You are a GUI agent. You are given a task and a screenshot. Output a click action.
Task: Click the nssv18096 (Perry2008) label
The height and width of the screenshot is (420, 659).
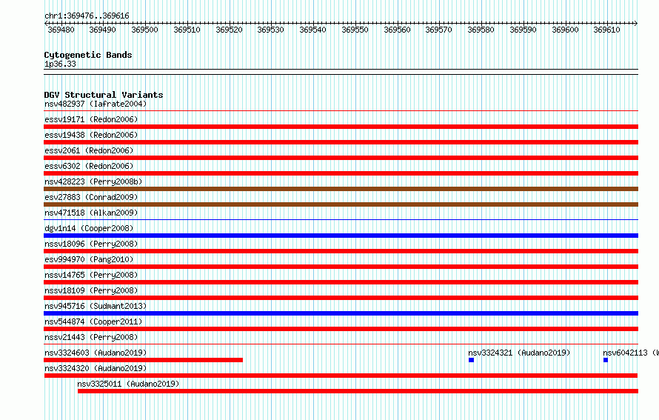point(91,244)
